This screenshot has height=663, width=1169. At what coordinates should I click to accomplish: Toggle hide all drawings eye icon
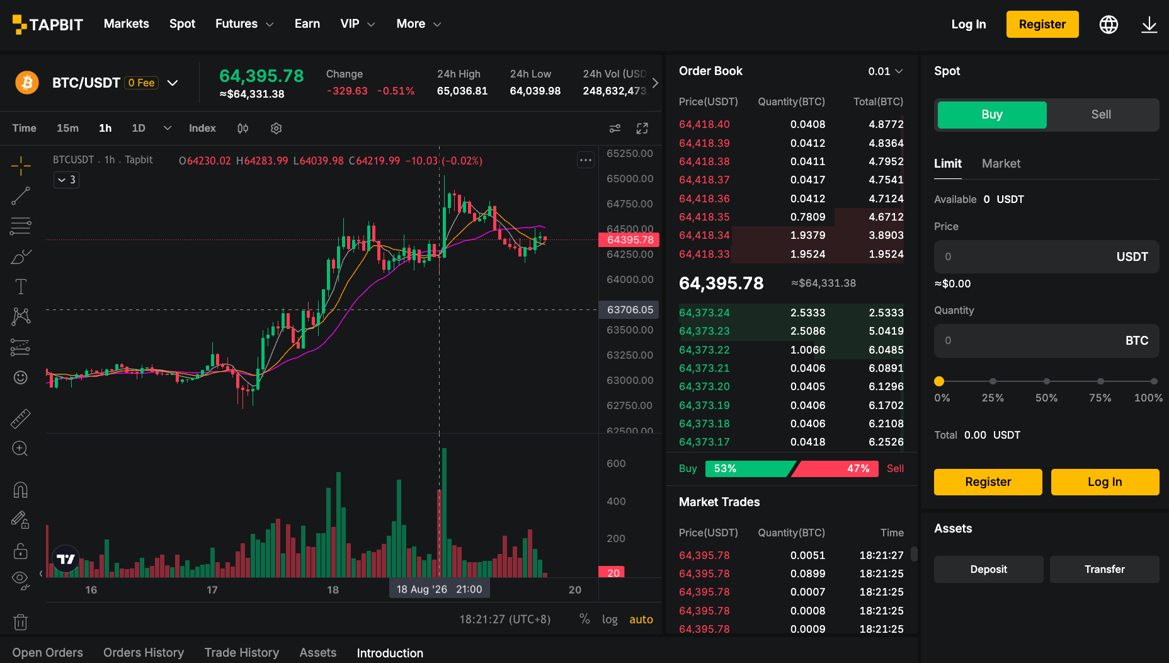pos(21,580)
